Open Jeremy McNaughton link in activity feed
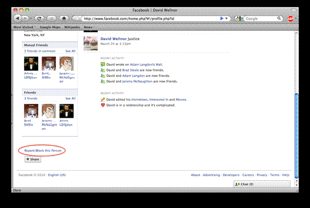310x208 pixels. click(137, 81)
